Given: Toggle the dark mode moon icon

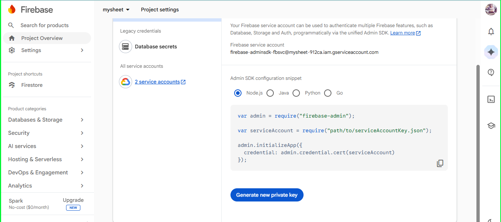Looking at the screenshot, I should [x=491, y=221].
